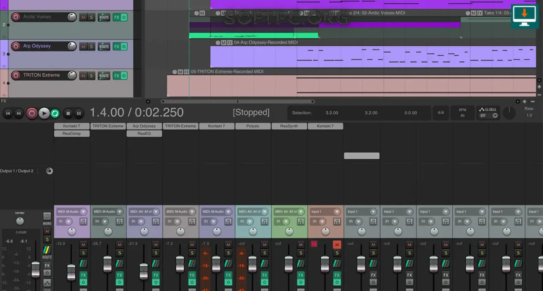Click the Arctic Voices track volume knob
The width and height of the screenshot is (543, 291).
coord(72,17)
